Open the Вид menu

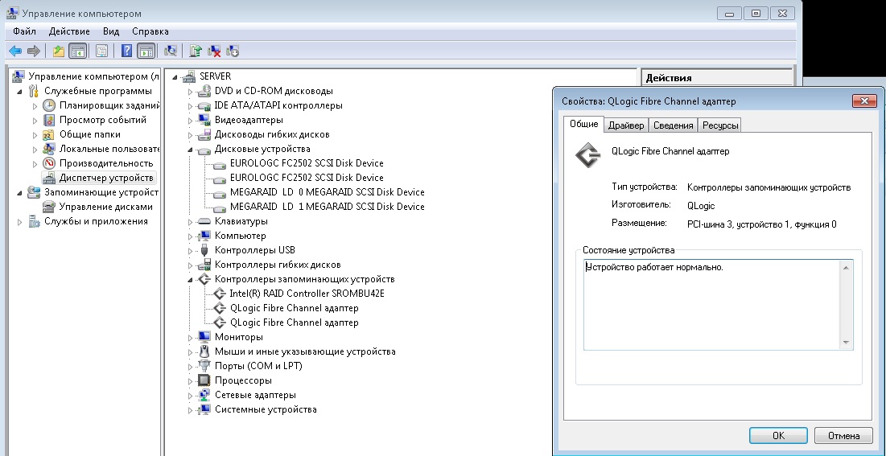pyautogui.click(x=111, y=31)
